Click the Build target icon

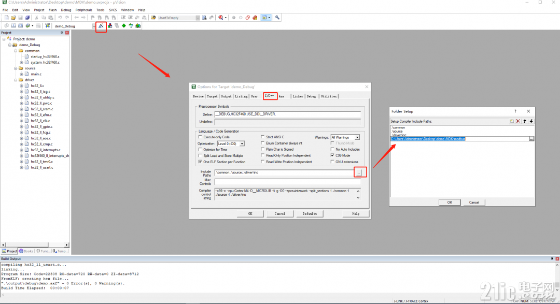click(x=13, y=26)
